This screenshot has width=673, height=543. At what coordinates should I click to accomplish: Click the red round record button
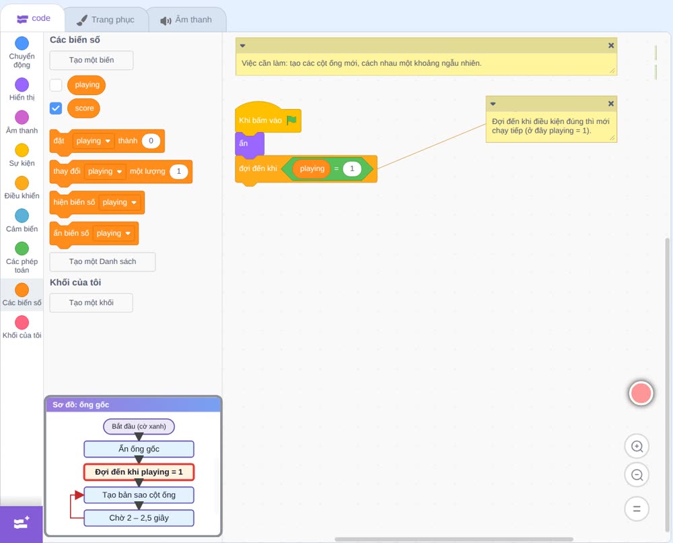641,393
